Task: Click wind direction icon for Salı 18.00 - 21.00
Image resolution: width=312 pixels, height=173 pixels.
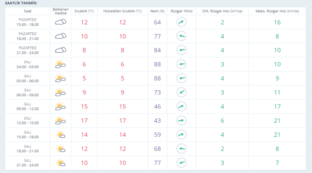Action: pos(181,149)
